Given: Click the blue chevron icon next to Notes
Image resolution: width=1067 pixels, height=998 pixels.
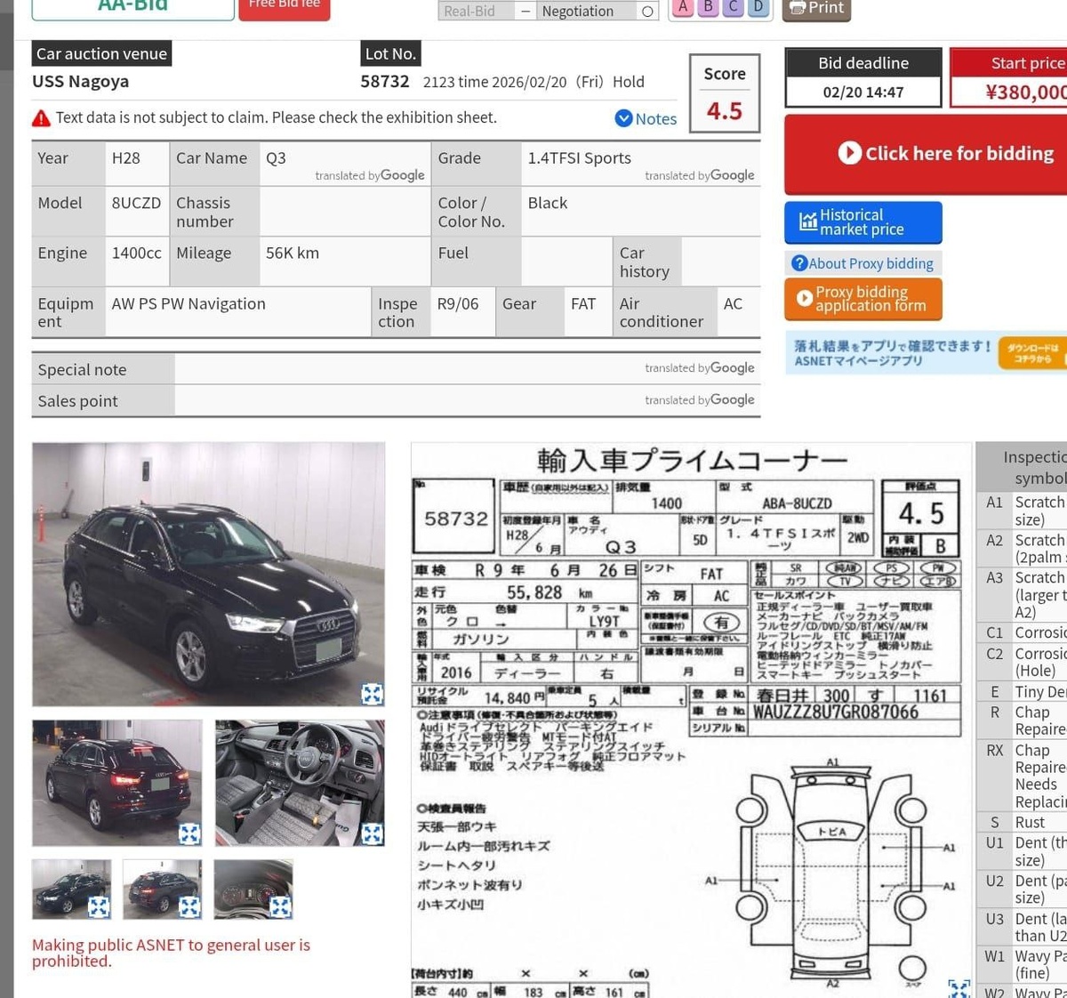Looking at the screenshot, I should (x=624, y=118).
